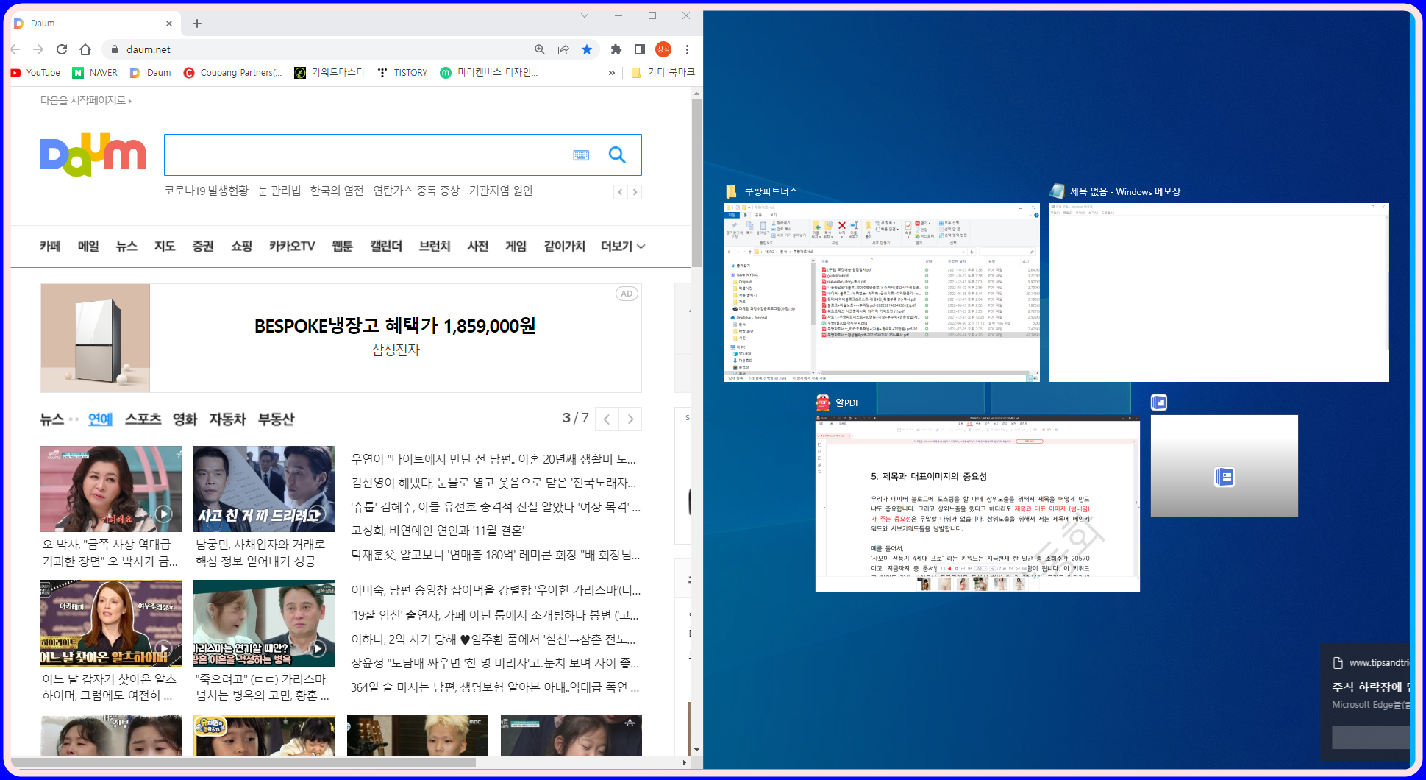Open 웹툰 in Daum service menu
This screenshot has width=1426, height=780.
point(342,246)
